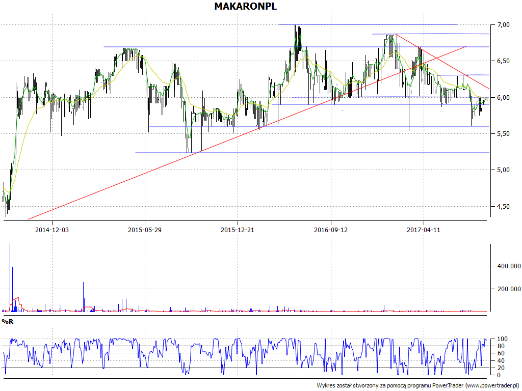522x391 pixels.
Task: Select the 2016-09-12 date label
Action: pyautogui.click(x=330, y=230)
